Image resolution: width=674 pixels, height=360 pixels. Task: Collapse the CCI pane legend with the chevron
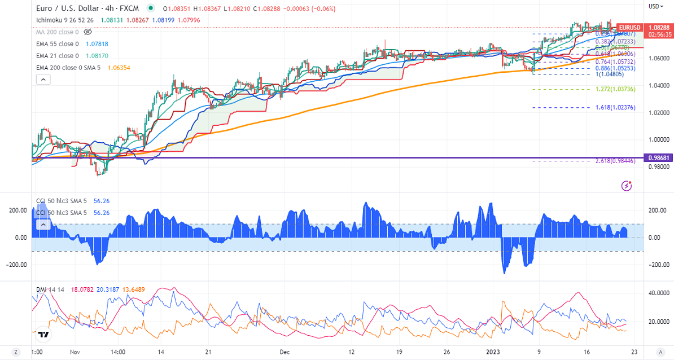click(x=43, y=225)
